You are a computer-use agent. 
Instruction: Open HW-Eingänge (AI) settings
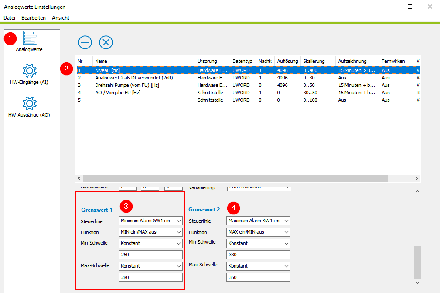[x=29, y=74]
